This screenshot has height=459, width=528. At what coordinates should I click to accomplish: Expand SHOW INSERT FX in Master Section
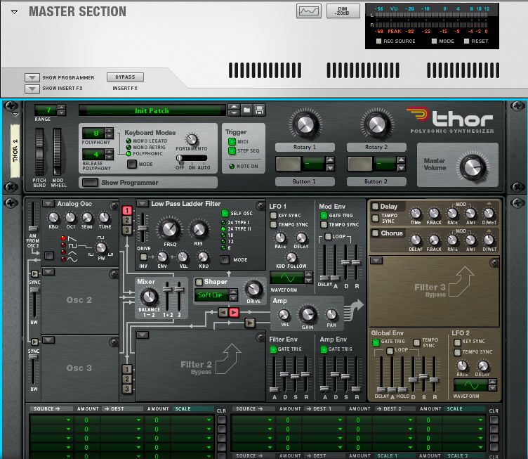point(32,89)
